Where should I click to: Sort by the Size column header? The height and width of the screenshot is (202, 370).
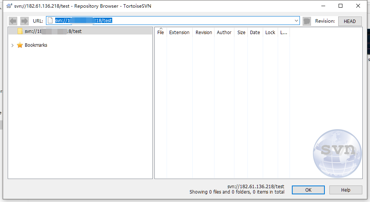click(x=241, y=32)
